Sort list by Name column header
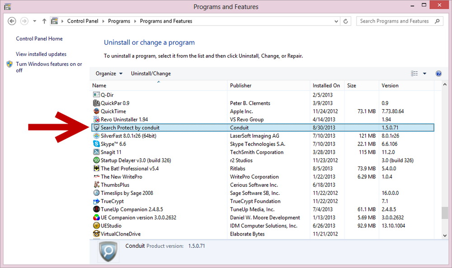 click(x=159, y=85)
